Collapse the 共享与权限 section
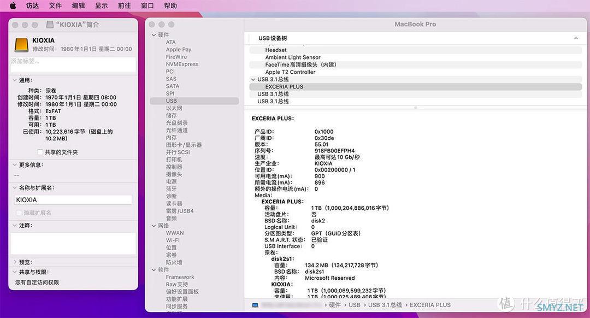The height and width of the screenshot is (318, 590). click(15, 272)
